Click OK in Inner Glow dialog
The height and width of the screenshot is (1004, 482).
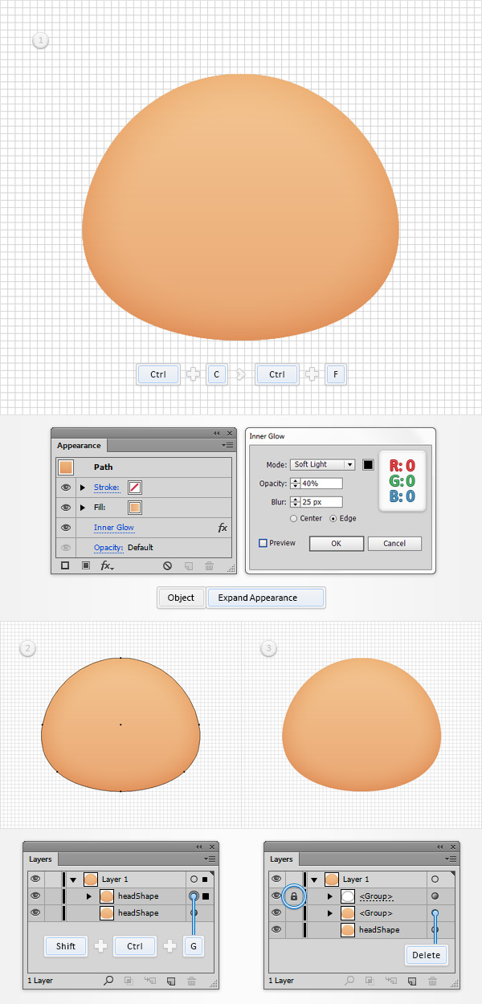(x=337, y=544)
